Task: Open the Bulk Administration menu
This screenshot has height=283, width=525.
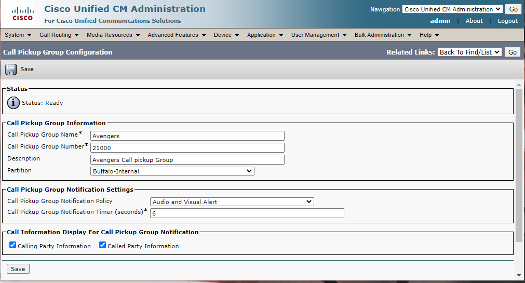Action: click(x=383, y=35)
